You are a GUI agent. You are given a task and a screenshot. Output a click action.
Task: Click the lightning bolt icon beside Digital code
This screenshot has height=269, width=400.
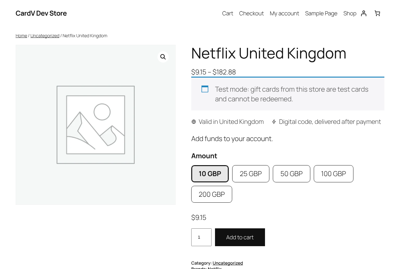(x=274, y=122)
